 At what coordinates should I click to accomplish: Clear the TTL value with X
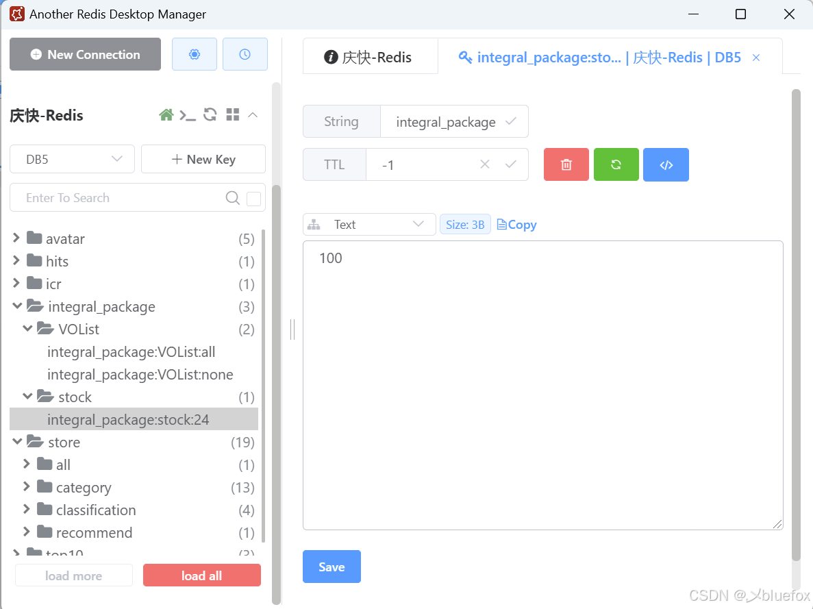click(x=485, y=164)
